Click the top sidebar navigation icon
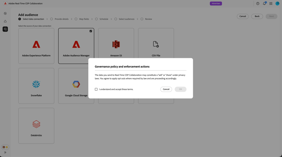The image size is (282, 157). [5, 14]
